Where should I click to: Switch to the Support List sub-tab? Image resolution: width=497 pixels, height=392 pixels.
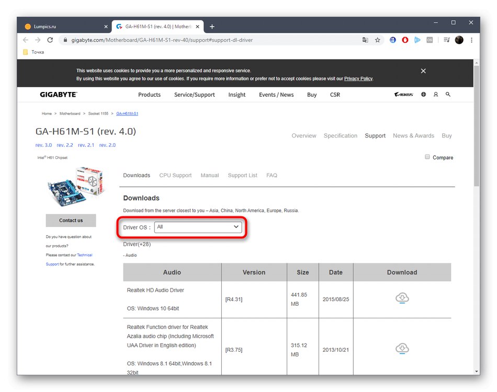242,175
